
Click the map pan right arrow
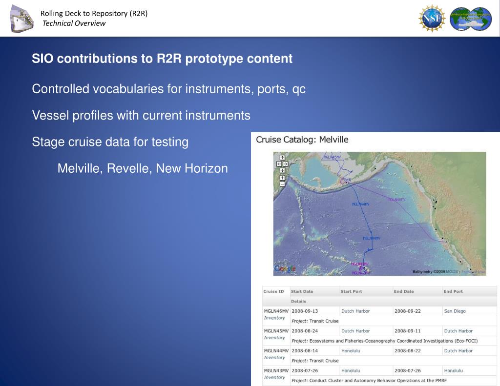coord(285,164)
